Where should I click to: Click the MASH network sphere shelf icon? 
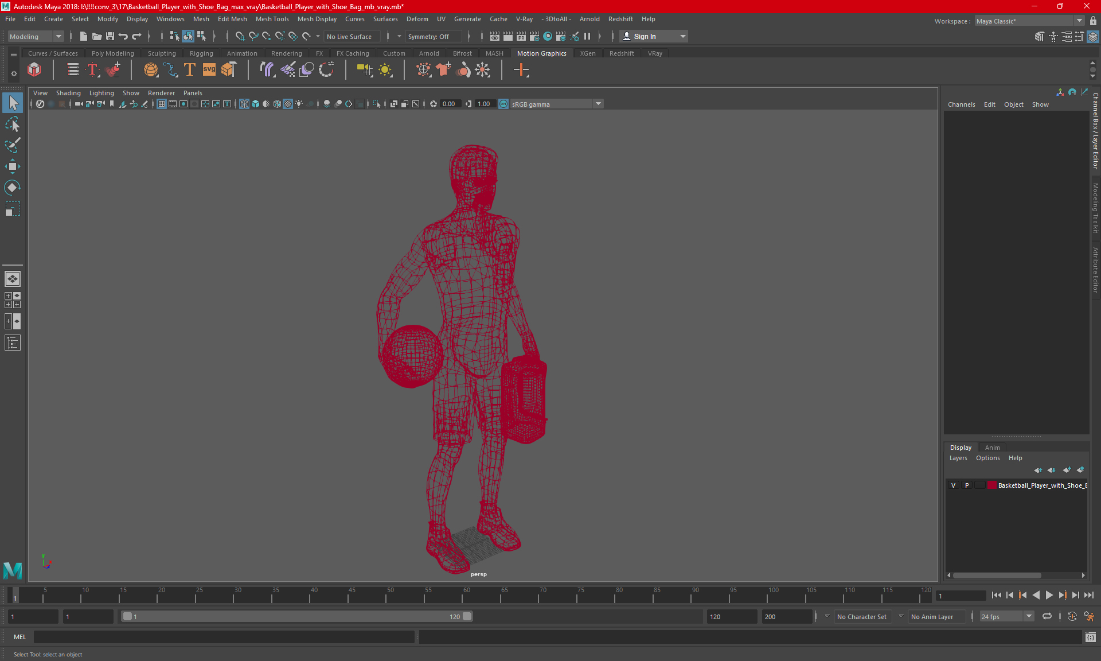coord(151,70)
